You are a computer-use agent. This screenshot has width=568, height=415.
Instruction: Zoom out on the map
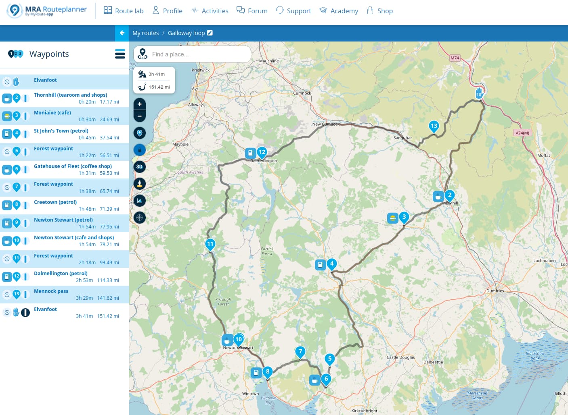point(140,116)
